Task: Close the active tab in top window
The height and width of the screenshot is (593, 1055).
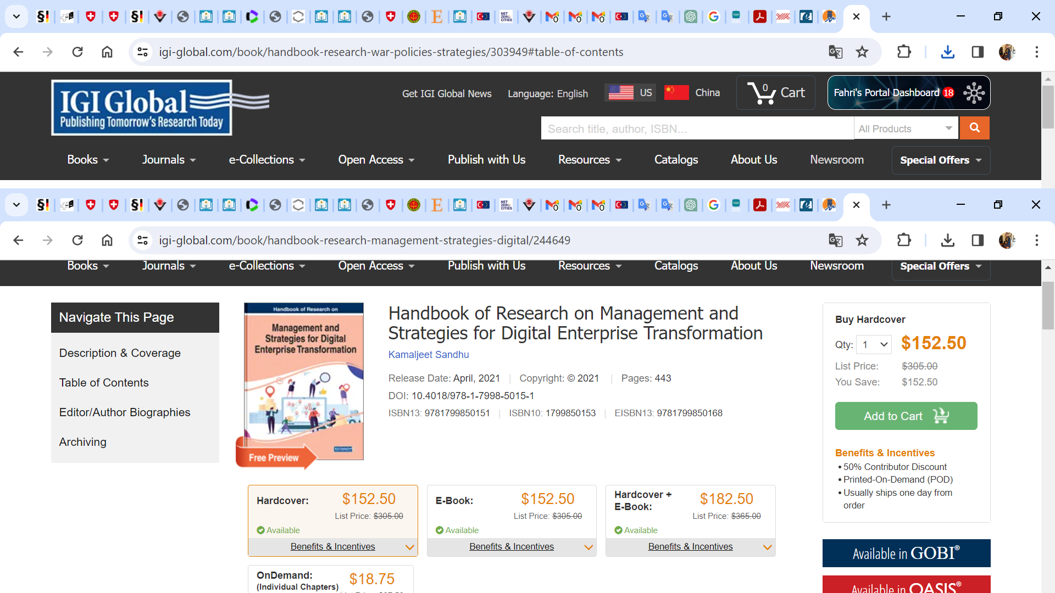Action: point(856,16)
